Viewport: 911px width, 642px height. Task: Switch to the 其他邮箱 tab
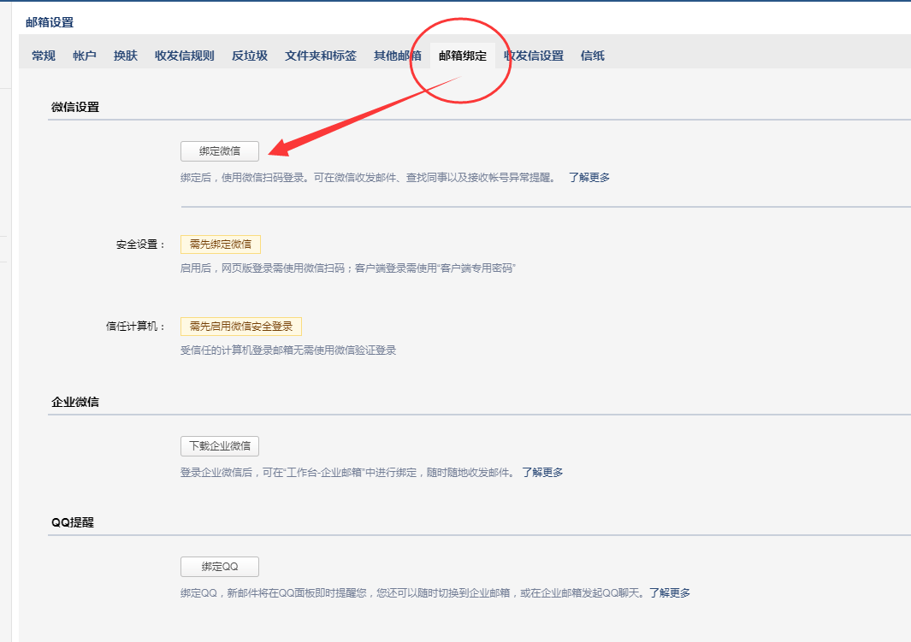click(x=395, y=56)
